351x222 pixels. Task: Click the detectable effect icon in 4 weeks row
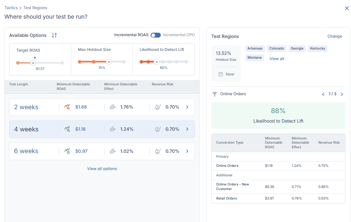click(x=113, y=129)
